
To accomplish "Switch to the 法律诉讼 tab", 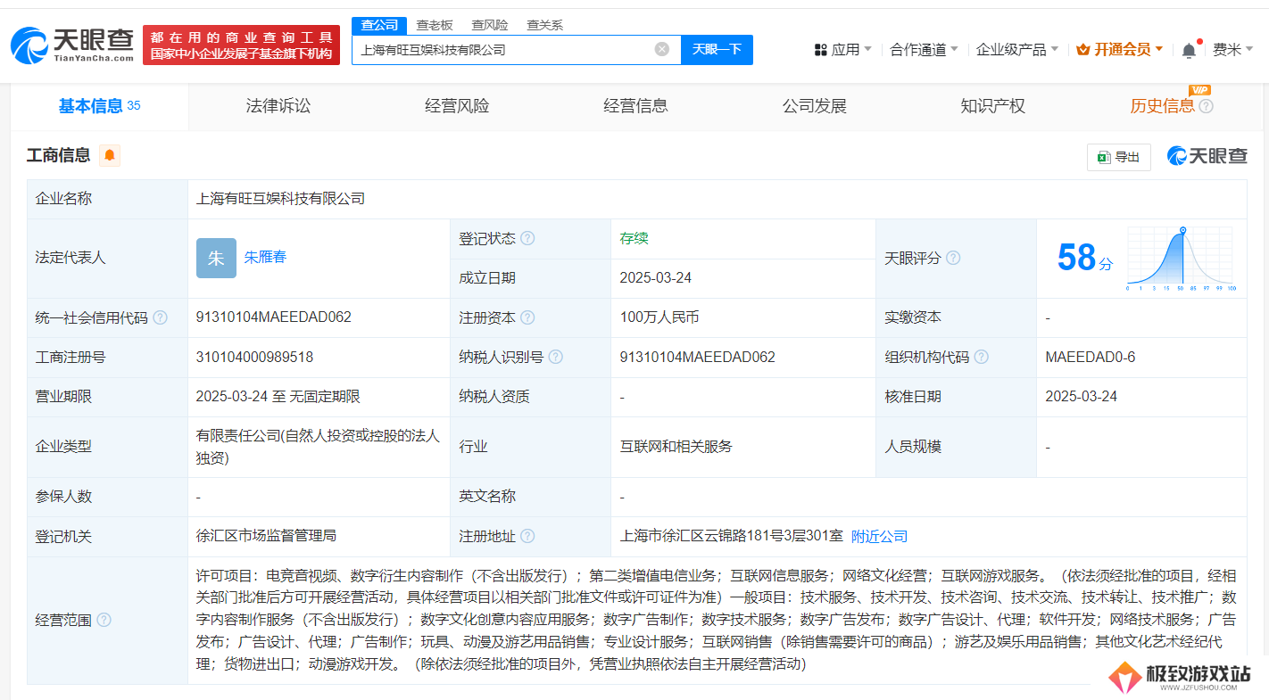I will [278, 106].
